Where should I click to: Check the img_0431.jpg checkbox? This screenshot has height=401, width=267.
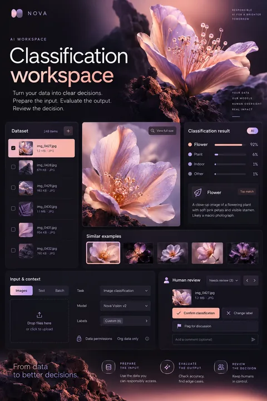(x=13, y=229)
